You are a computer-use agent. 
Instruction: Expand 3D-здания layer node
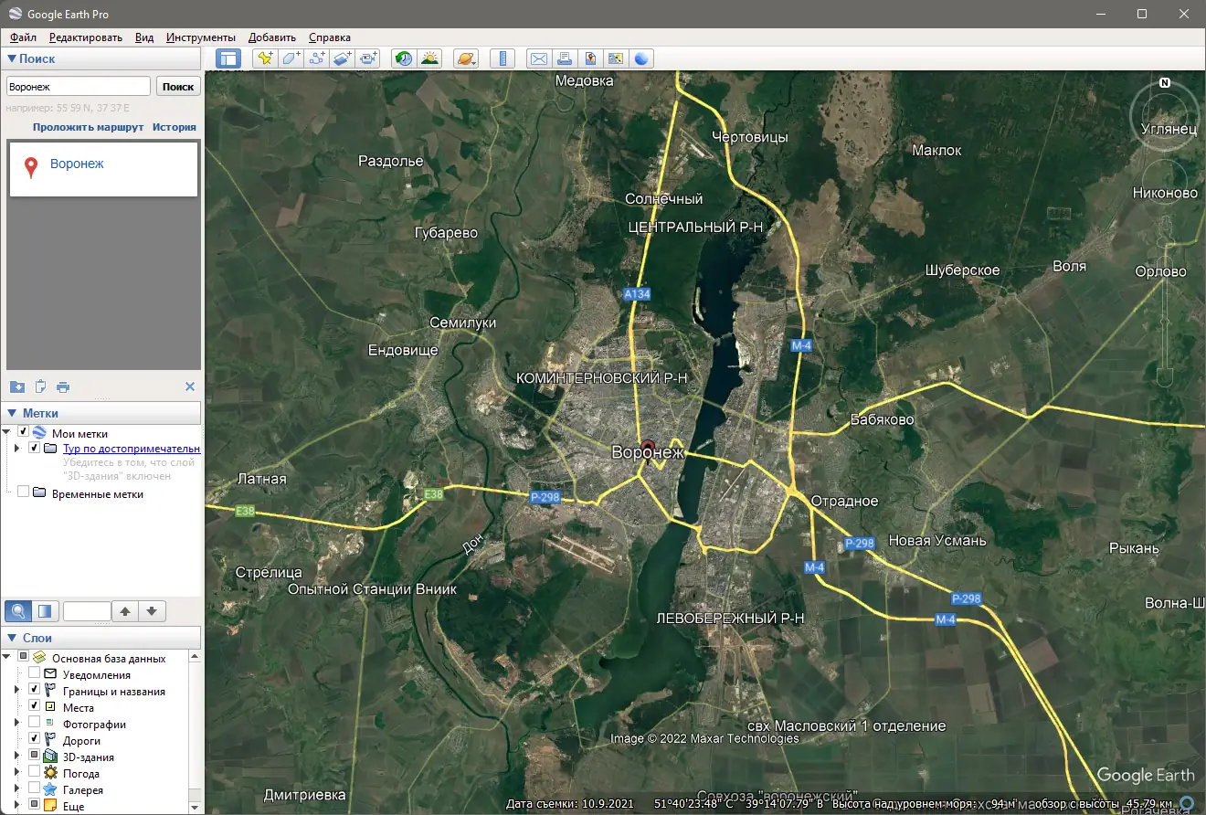click(17, 757)
